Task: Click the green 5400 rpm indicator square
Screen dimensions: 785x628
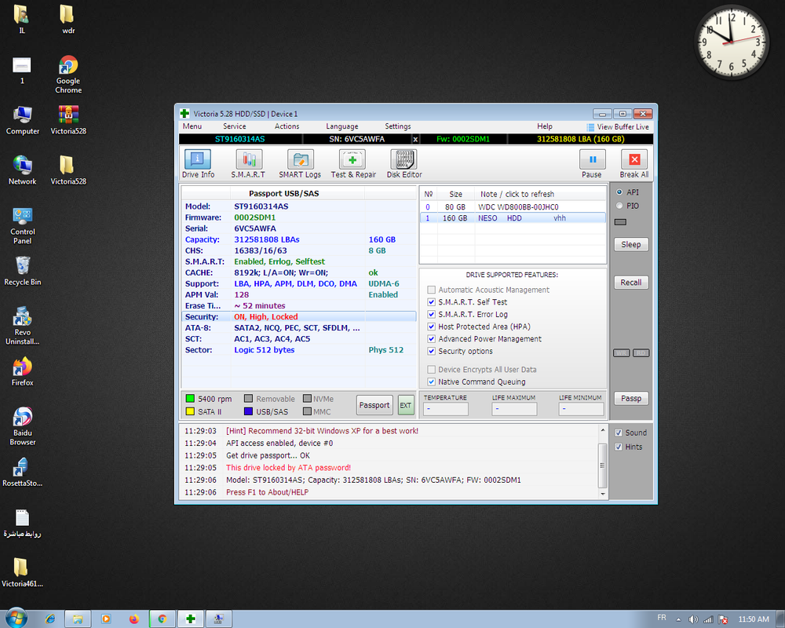Action: point(190,399)
